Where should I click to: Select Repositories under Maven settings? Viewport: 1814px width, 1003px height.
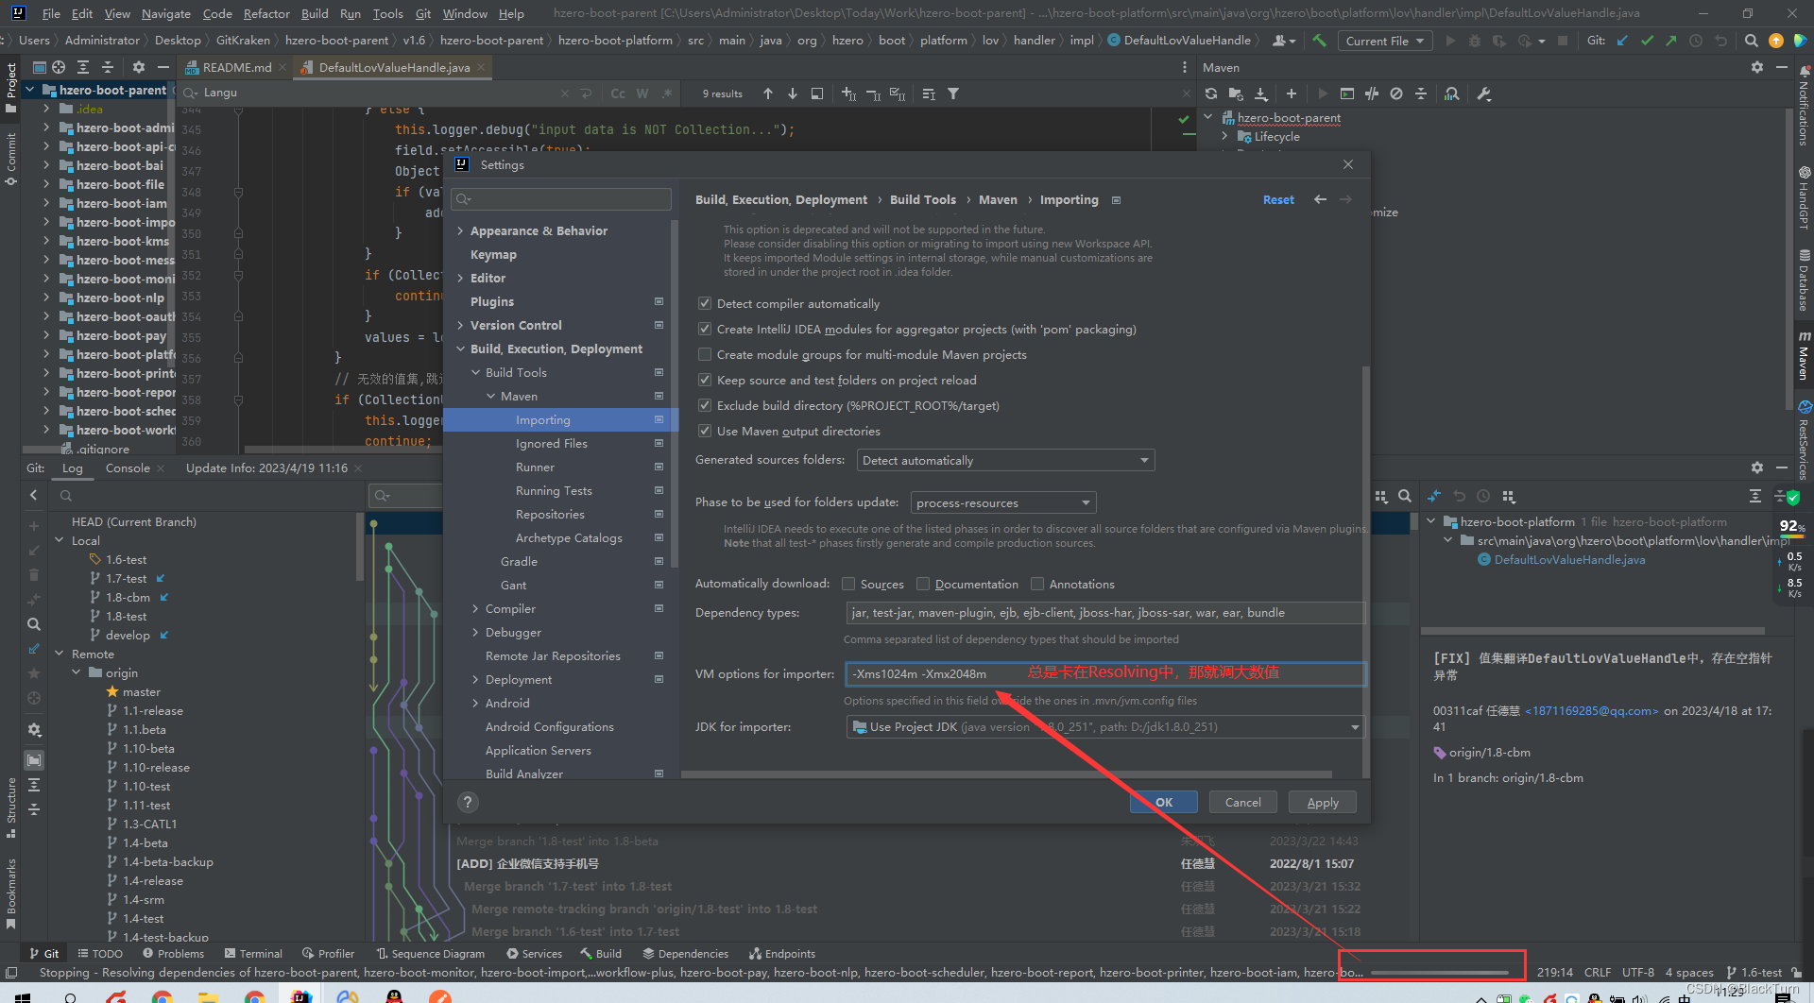point(550,514)
